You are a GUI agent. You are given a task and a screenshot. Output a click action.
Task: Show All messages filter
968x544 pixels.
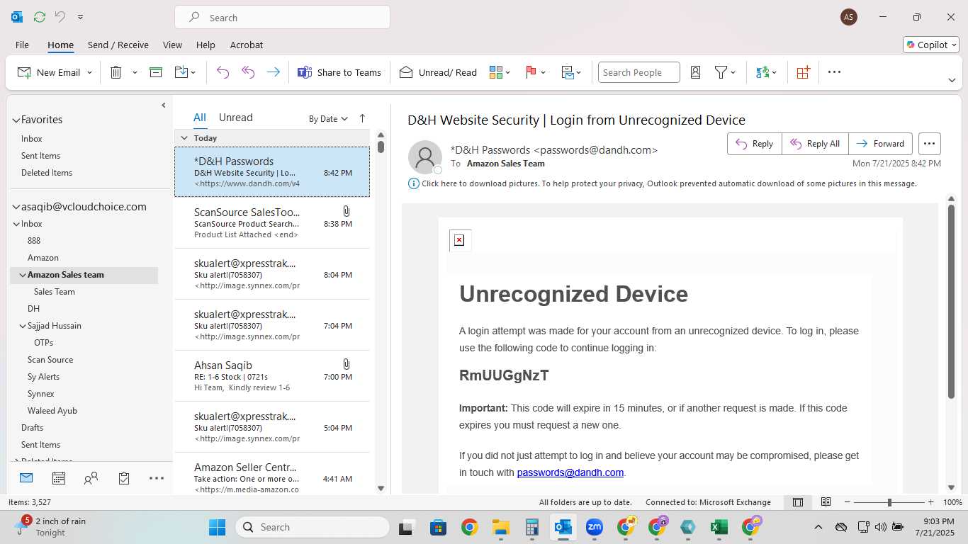pos(200,118)
